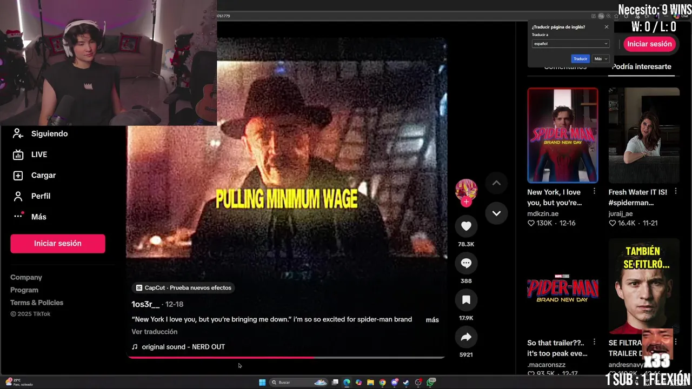This screenshot has height=389, width=692.
Task: Open juraij_ae author name
Action: point(621,214)
